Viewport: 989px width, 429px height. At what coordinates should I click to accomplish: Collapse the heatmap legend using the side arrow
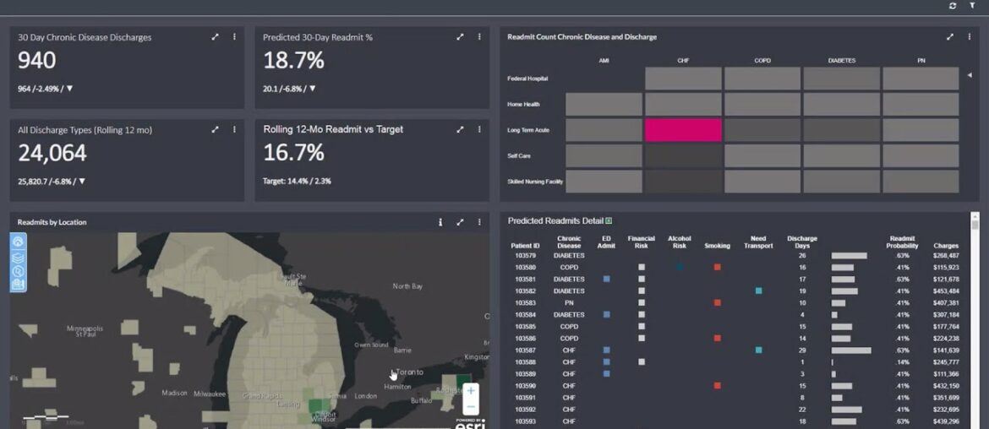(x=970, y=75)
